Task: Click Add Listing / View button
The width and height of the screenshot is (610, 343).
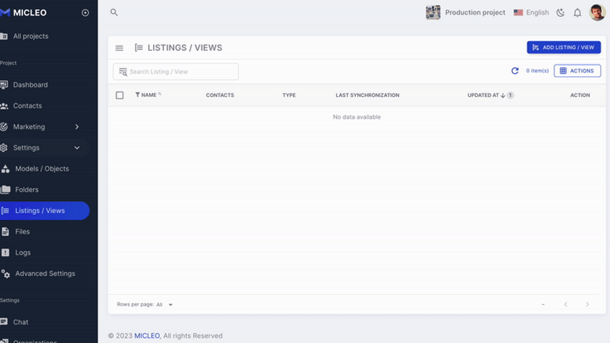Action: 564,47
